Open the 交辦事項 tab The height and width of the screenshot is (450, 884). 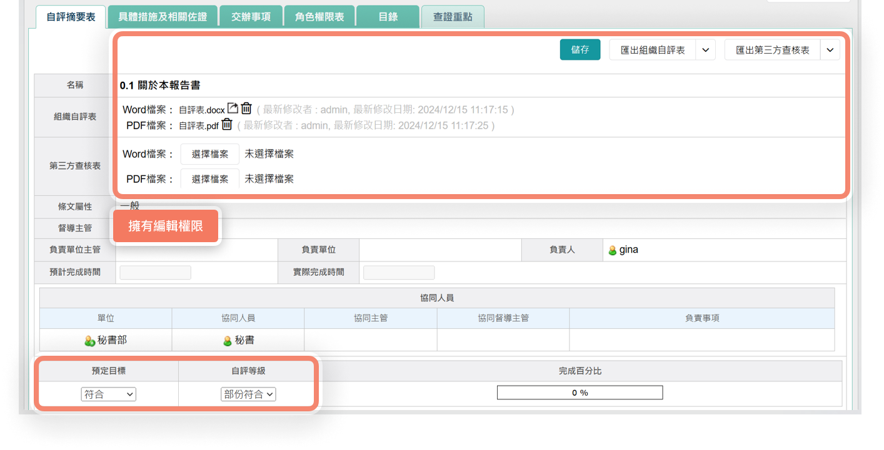(251, 17)
